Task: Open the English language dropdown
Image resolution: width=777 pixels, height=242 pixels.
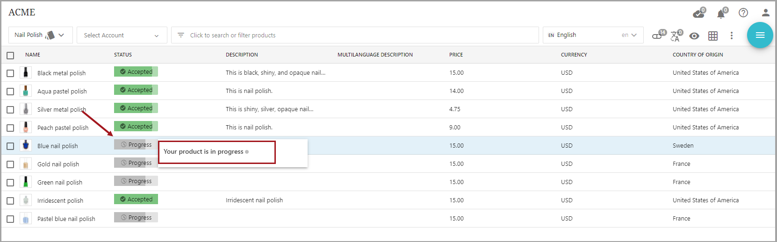Action: coord(592,35)
